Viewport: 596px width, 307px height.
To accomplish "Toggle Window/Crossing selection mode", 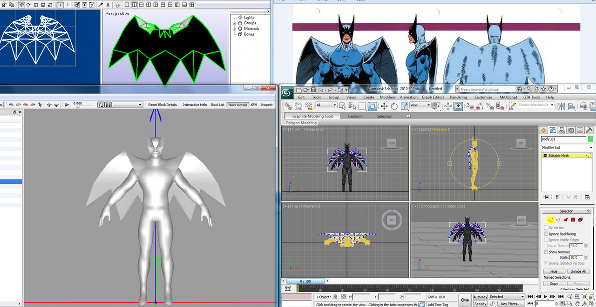I will pyautogui.click(x=372, y=106).
